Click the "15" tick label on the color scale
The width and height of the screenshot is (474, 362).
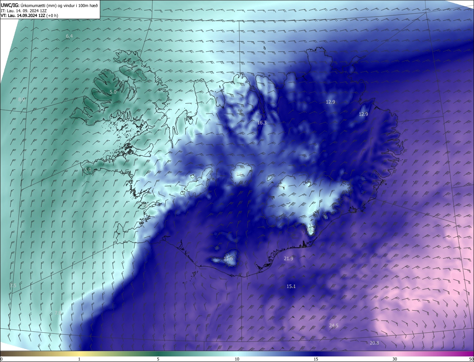[316, 359]
